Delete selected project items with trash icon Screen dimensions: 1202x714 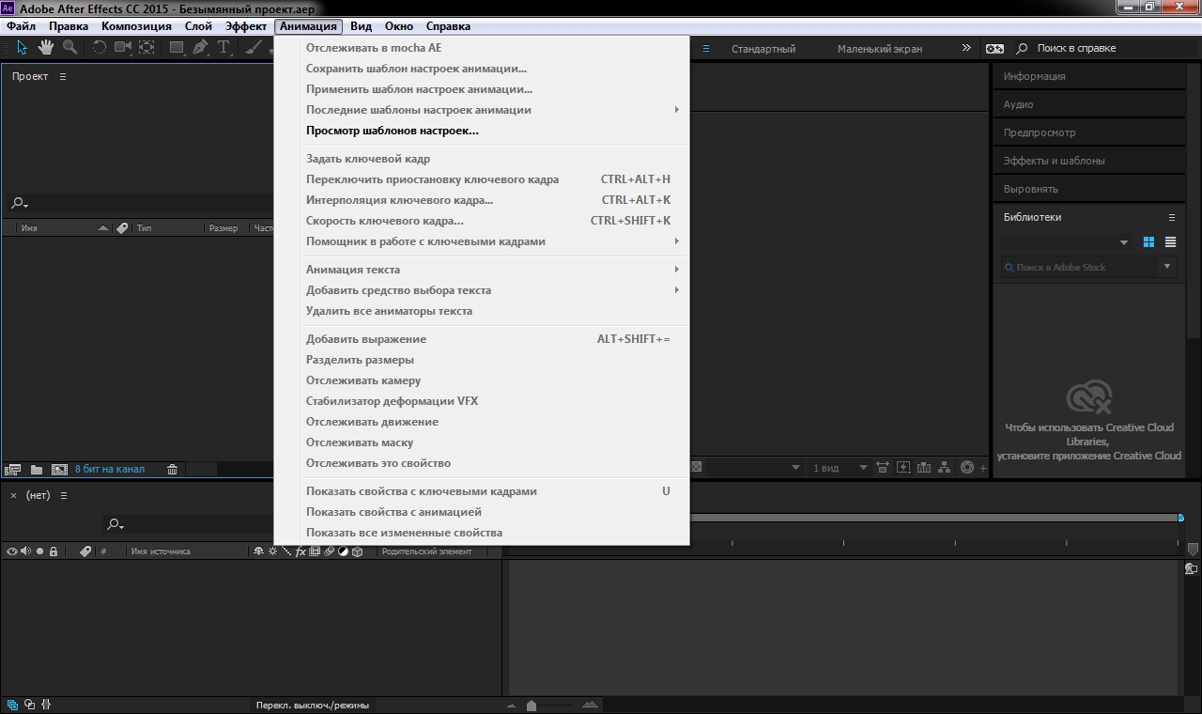172,469
